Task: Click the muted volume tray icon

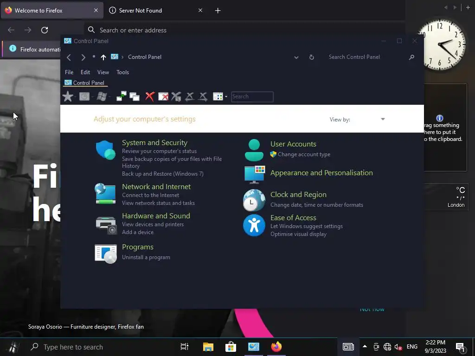Action: (x=398, y=347)
